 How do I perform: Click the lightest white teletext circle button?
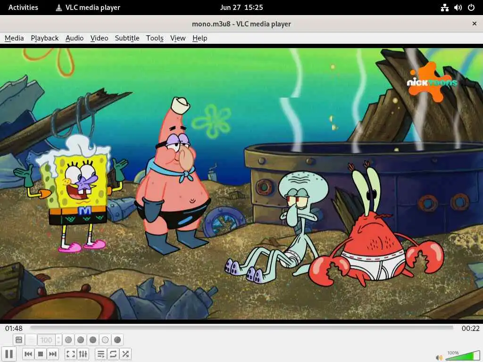pos(105,340)
